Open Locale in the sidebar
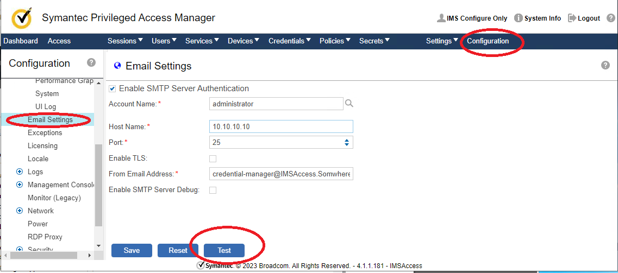The height and width of the screenshot is (273, 618). pos(38,158)
